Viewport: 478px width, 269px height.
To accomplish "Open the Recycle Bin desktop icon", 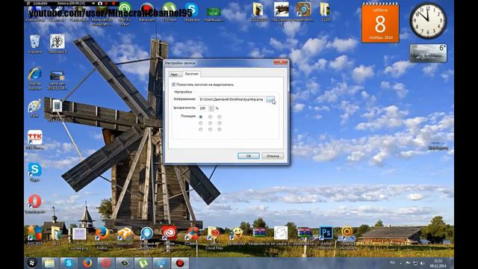I will pyautogui.click(x=35, y=43).
